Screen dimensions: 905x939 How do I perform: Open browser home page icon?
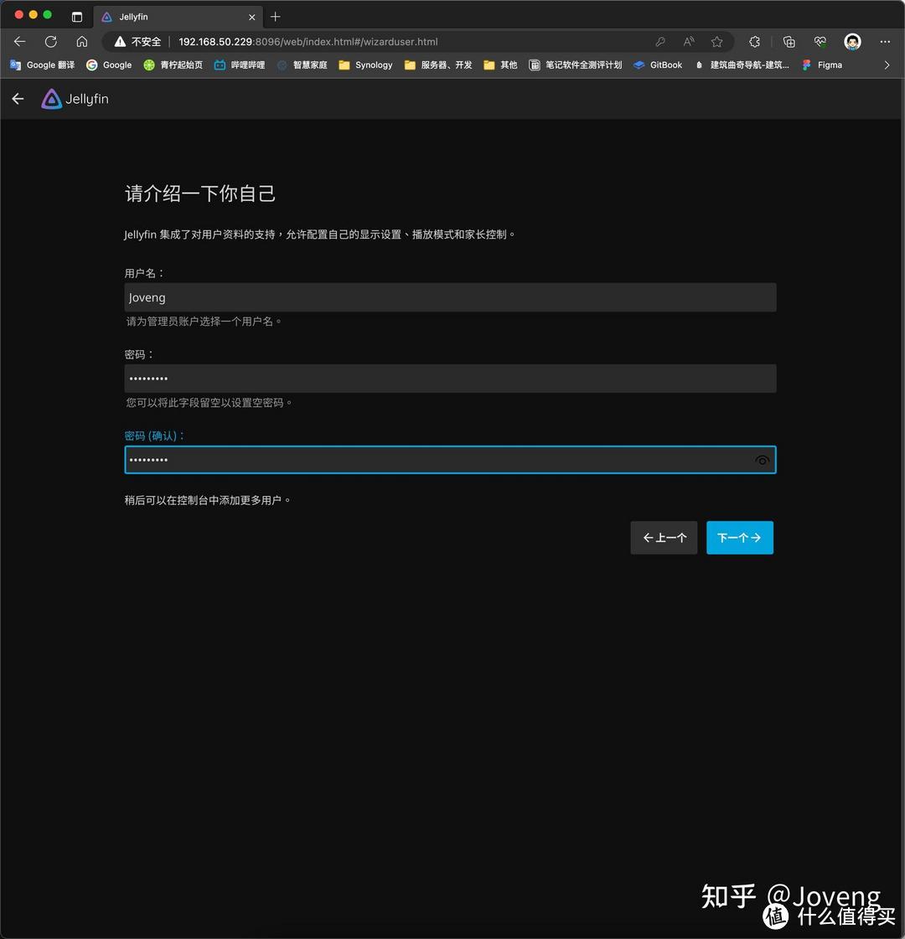point(82,41)
